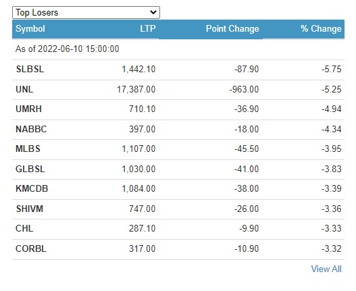Click SLBSL's -5.75 percent change
This screenshot has width=356, height=291.
pos(332,70)
